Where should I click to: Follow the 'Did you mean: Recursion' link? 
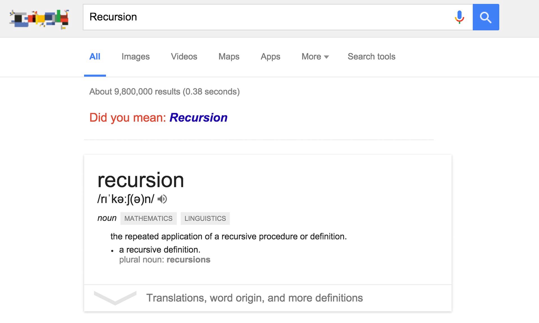pyautogui.click(x=198, y=117)
